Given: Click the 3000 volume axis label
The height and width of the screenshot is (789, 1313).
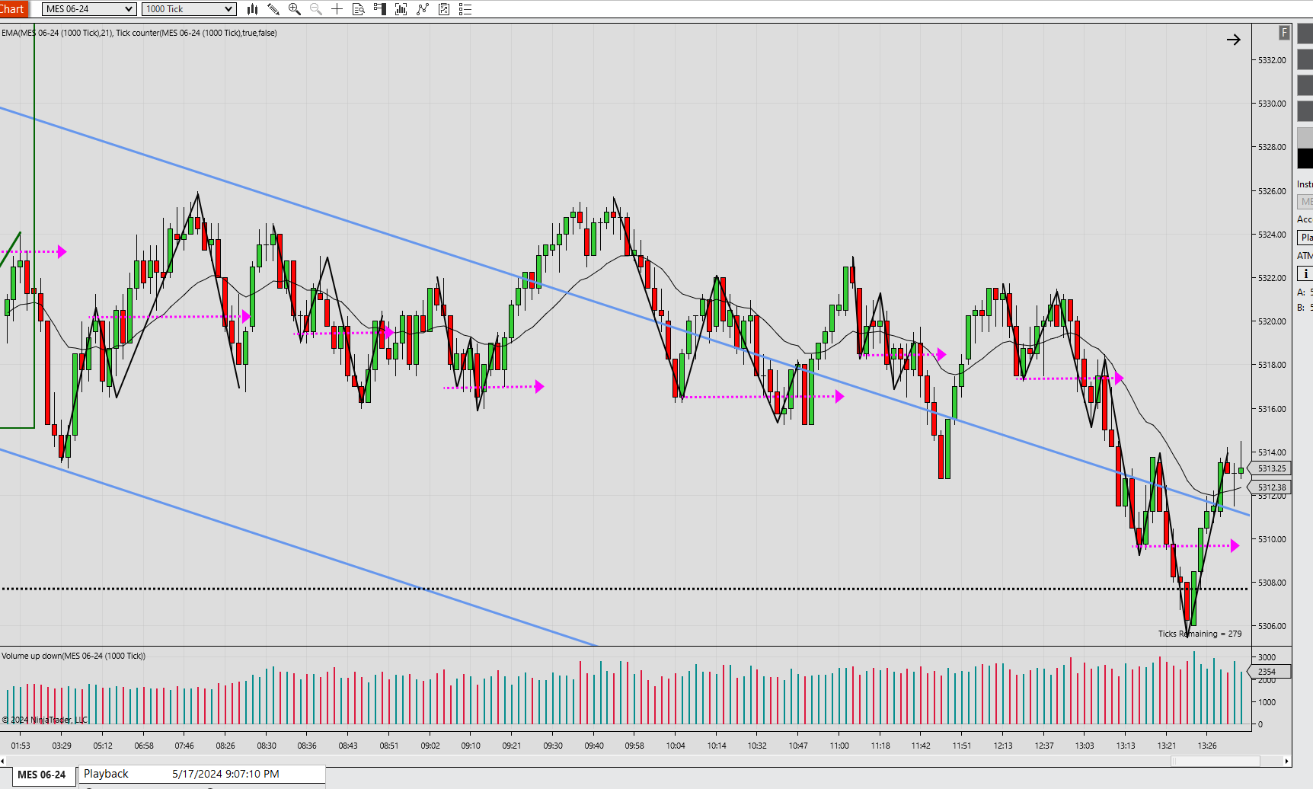Looking at the screenshot, I should (1267, 657).
